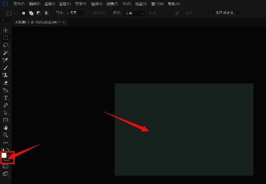This screenshot has width=266, height=184.
Task: Change screen mode icon at toolbox bottom
Action: point(5,174)
